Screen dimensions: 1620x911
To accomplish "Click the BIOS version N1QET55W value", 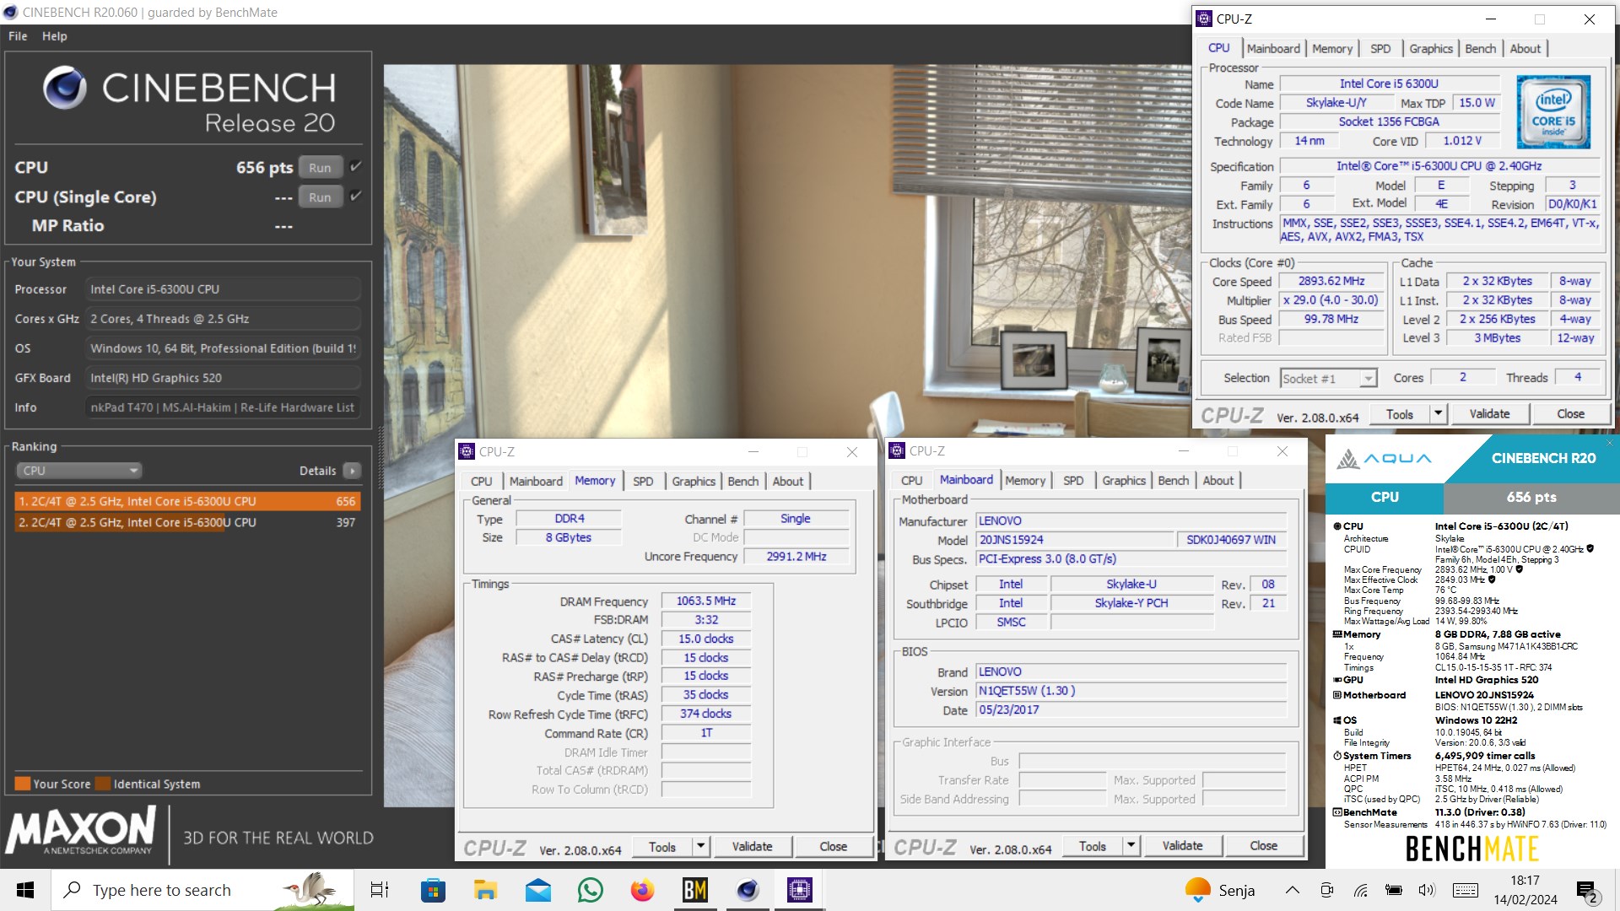I will click(x=1131, y=690).
